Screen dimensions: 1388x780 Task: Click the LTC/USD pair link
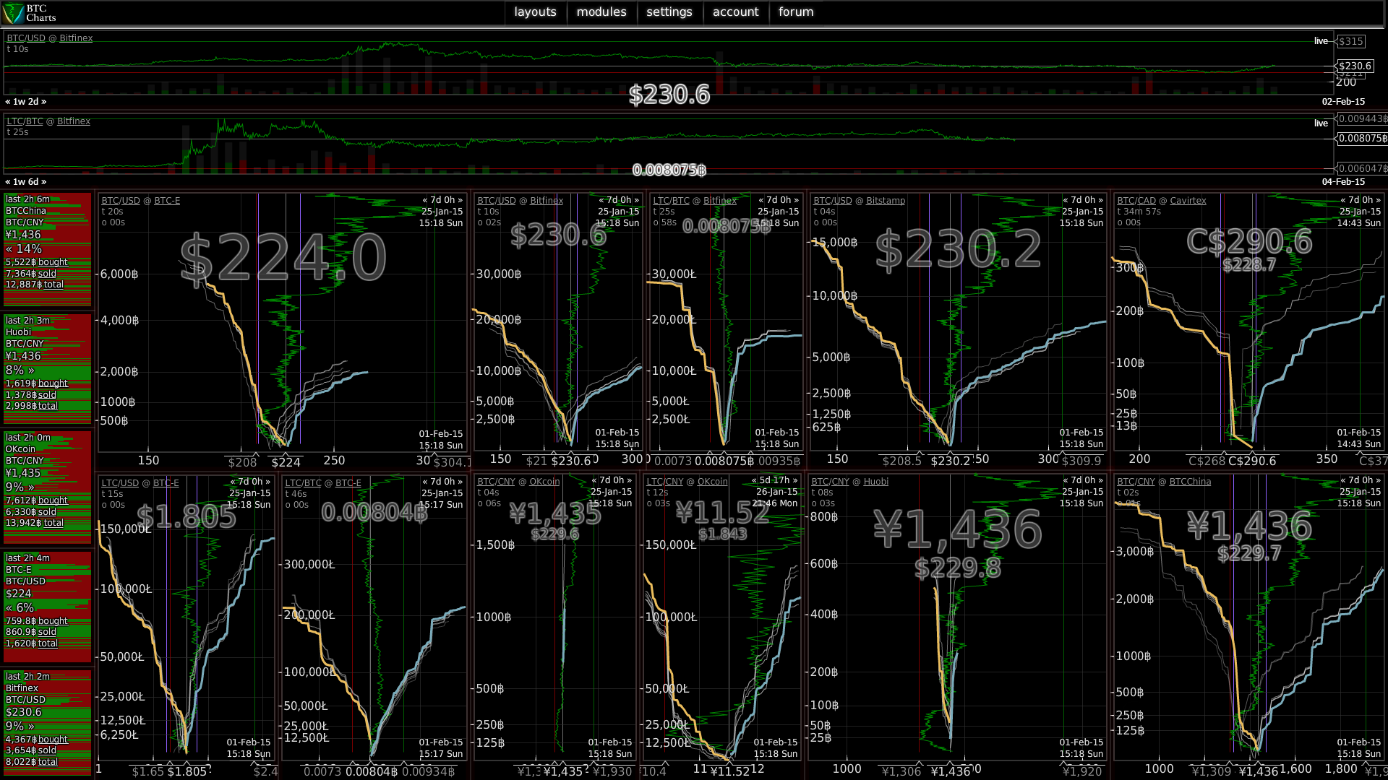[120, 483]
